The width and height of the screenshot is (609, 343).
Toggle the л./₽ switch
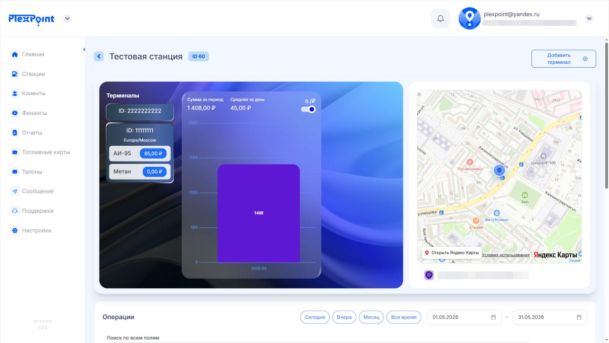point(308,109)
